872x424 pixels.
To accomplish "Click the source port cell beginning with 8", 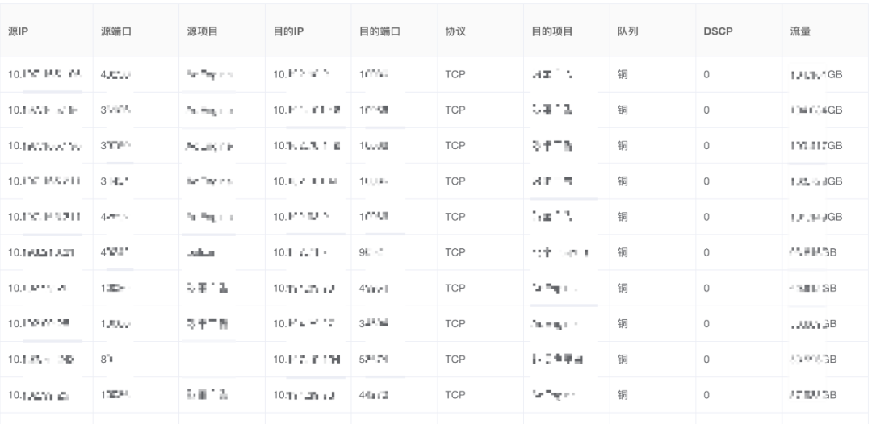I will [107, 359].
